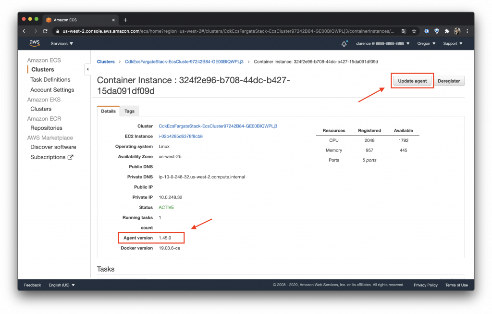This screenshot has width=492, height=314.
Task: Open the Support dropdown menu
Action: [x=453, y=44]
